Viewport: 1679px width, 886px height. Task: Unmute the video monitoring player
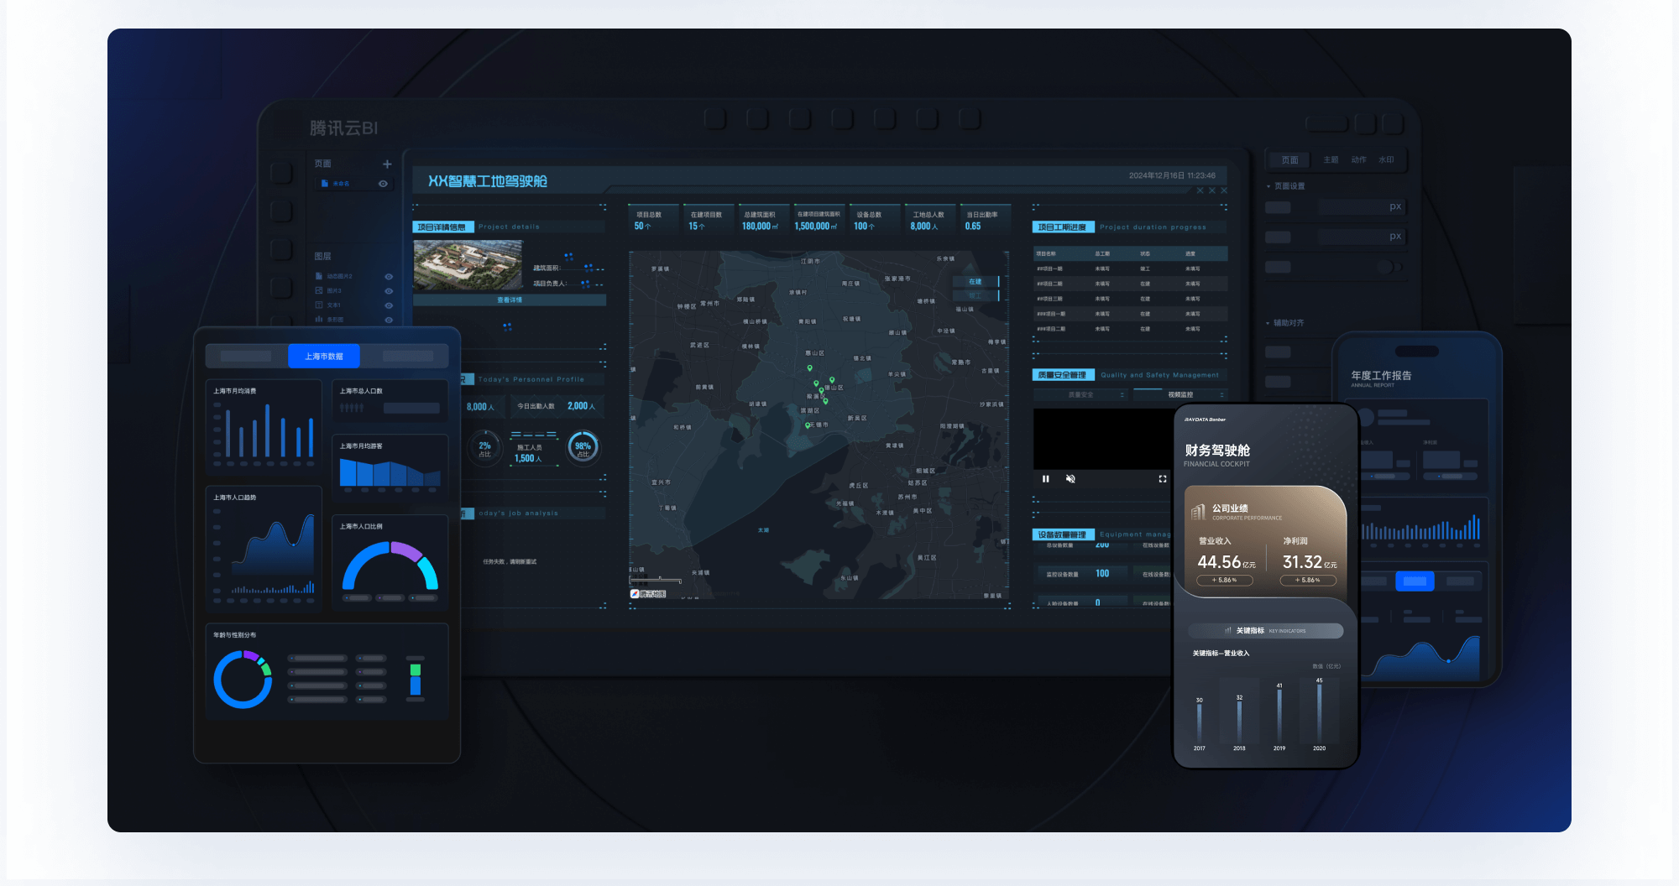coord(1070,479)
